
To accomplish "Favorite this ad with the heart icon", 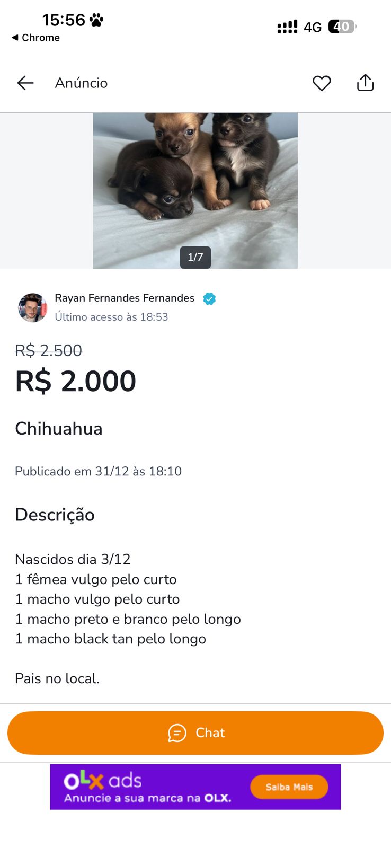I will click(x=322, y=83).
